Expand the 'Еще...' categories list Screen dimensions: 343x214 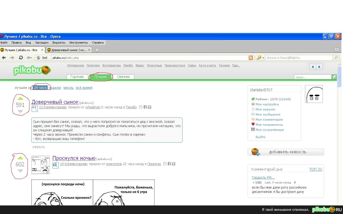point(236,65)
